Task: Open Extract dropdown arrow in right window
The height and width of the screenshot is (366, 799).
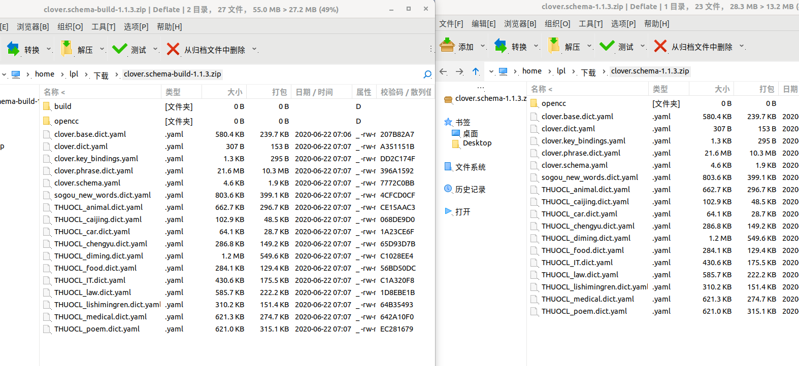Action: tap(589, 47)
